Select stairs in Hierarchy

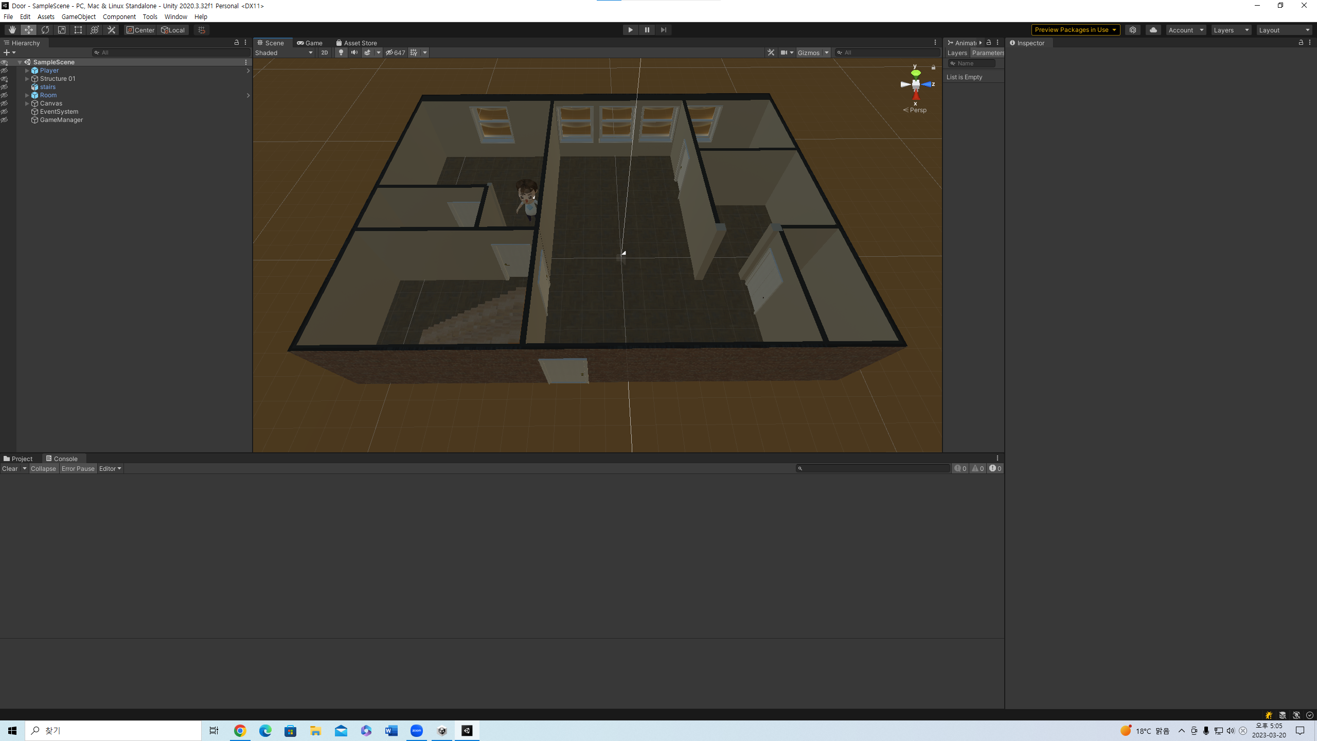tap(47, 87)
